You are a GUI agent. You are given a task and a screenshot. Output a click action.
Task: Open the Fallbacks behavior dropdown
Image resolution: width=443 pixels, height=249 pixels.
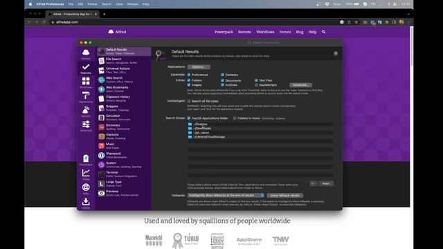(226, 195)
